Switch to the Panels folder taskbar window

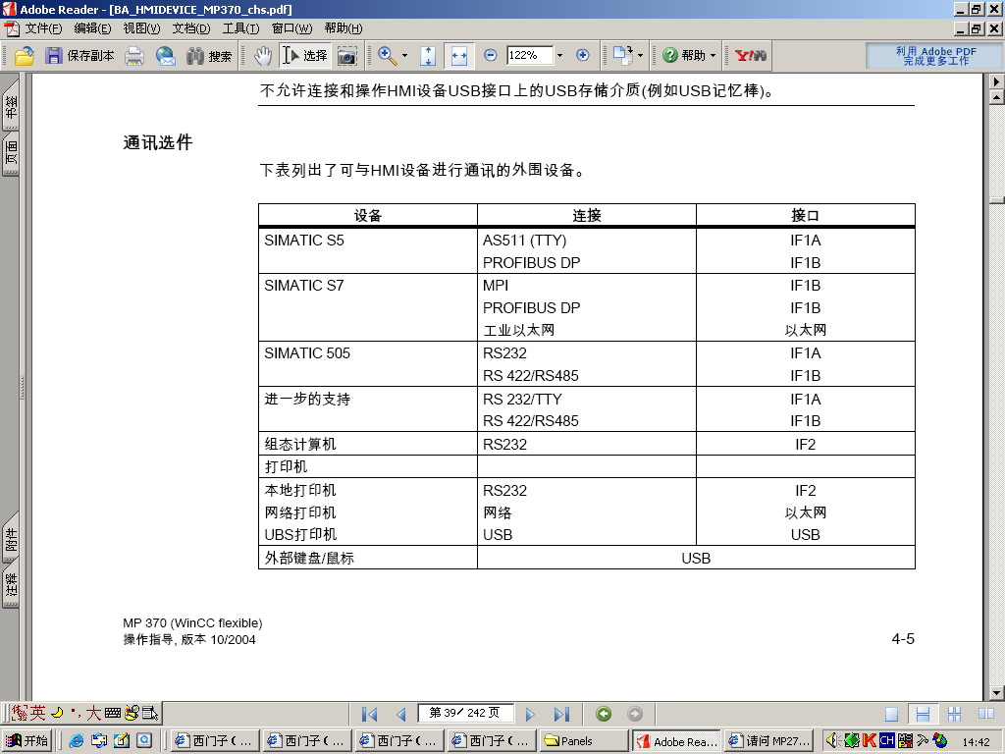(584, 740)
